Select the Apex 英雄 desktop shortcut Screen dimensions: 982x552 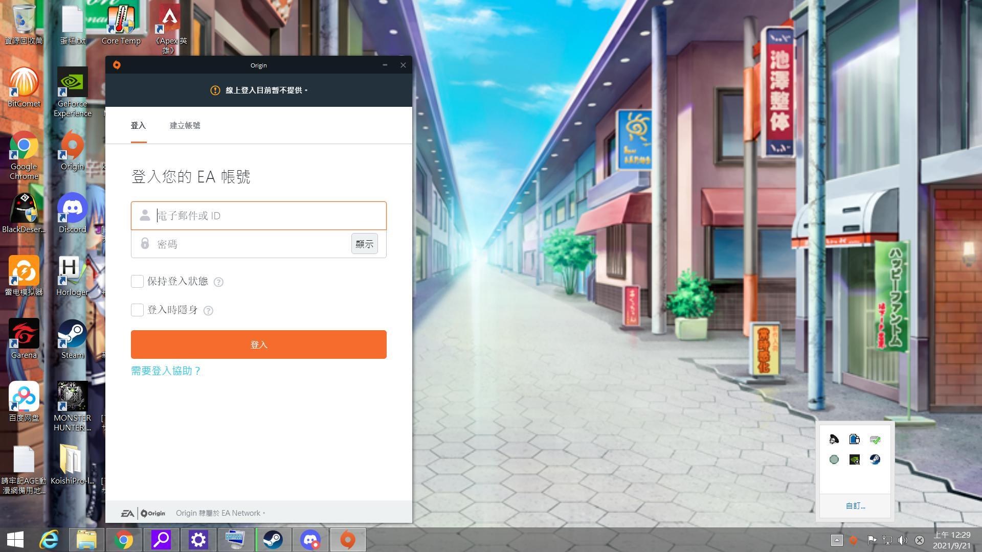point(170,28)
